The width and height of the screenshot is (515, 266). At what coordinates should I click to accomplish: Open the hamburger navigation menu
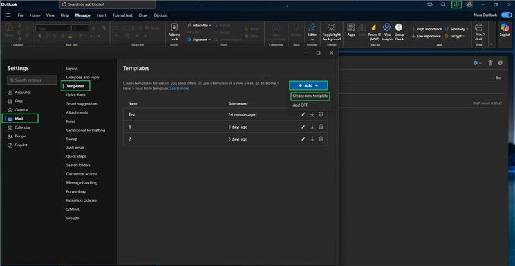tap(8, 15)
